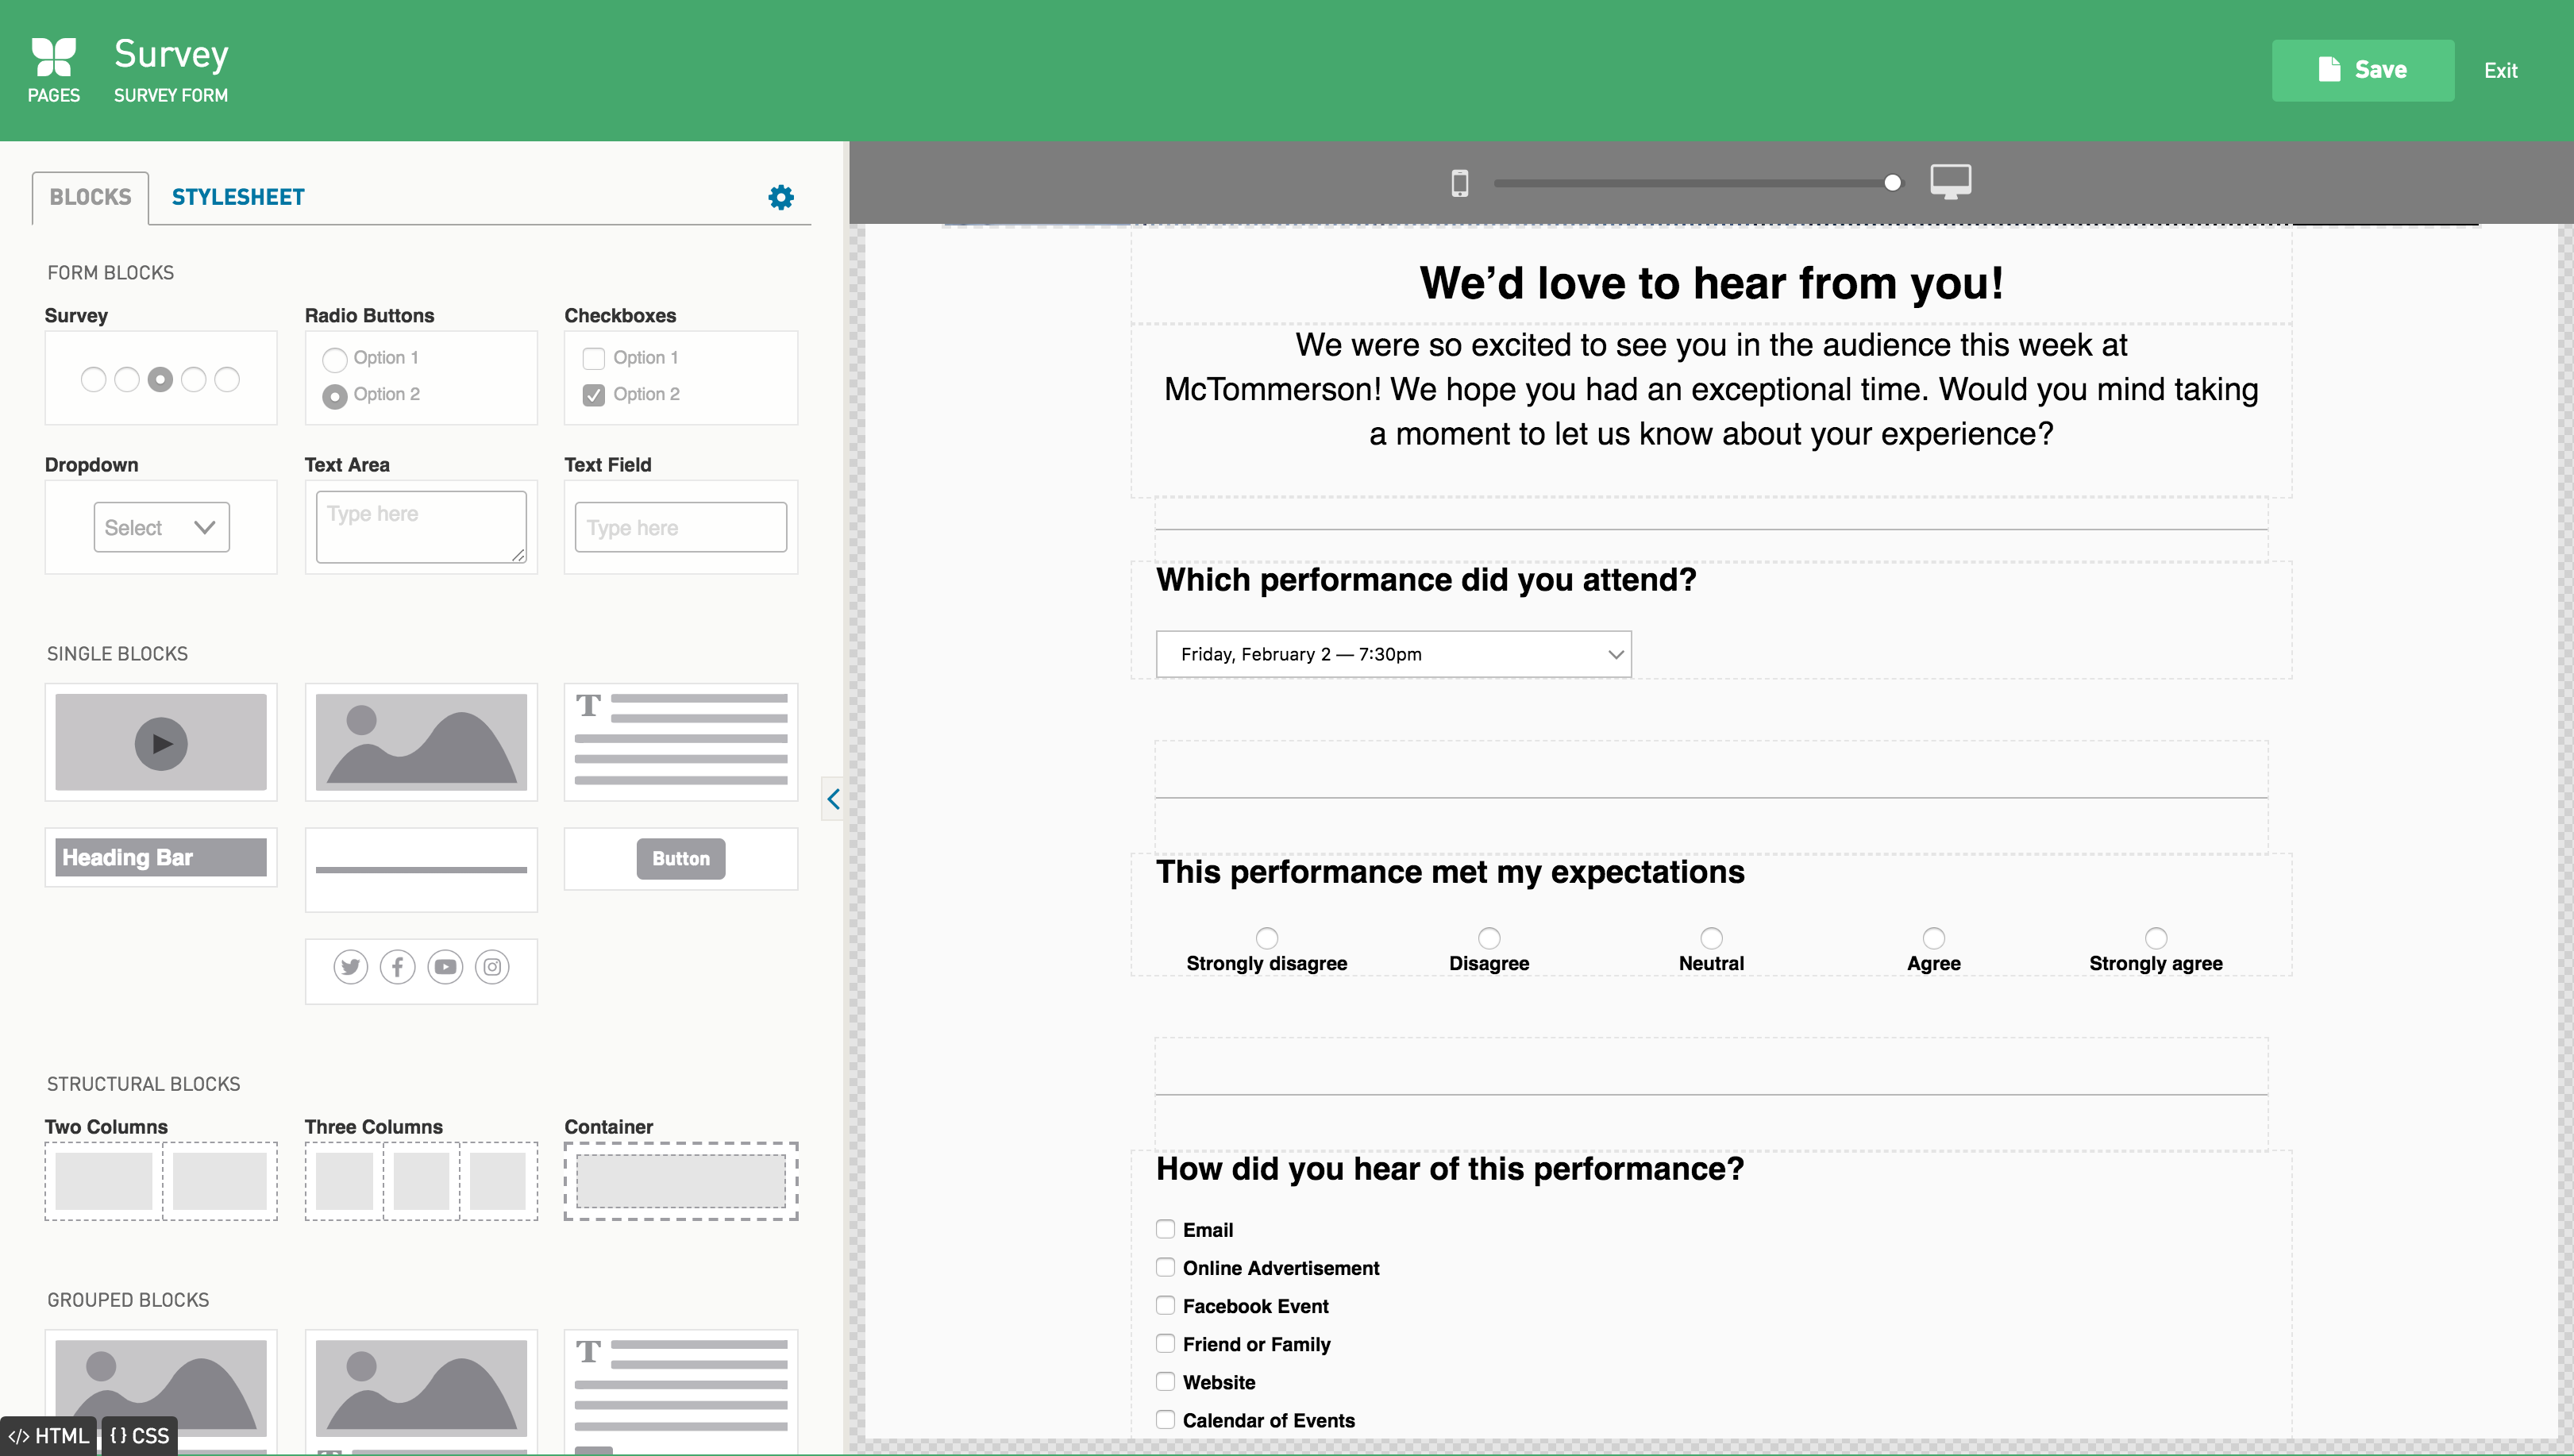The height and width of the screenshot is (1456, 2574).
Task: Select Disagree radio button
Action: (1489, 938)
